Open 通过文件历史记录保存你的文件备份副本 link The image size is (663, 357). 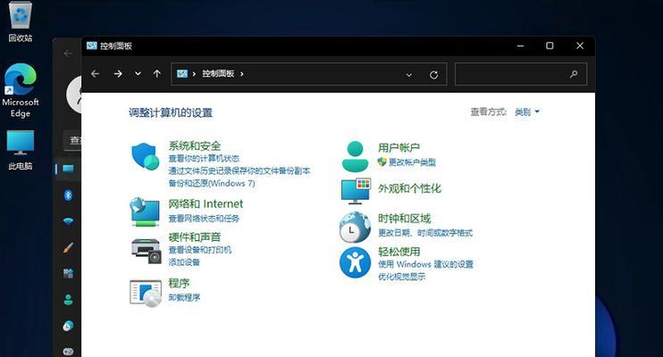239,170
